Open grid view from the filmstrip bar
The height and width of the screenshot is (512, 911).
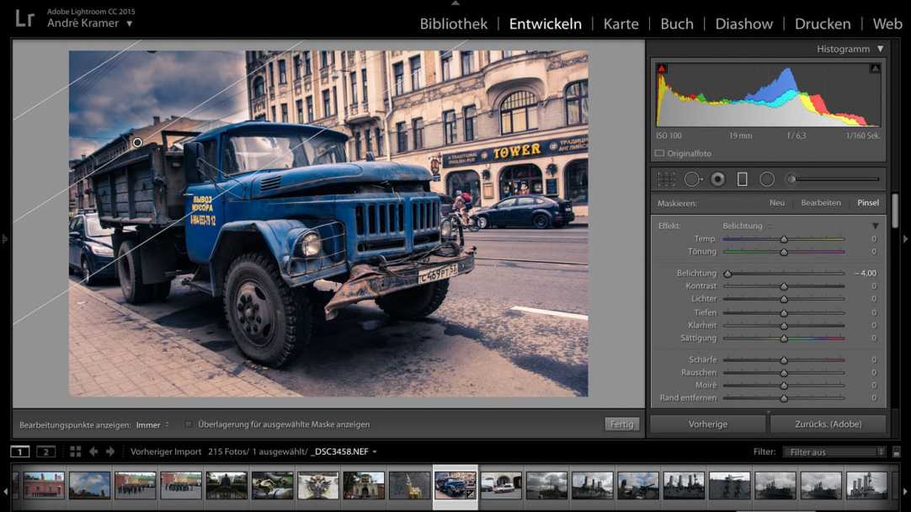pyautogui.click(x=76, y=451)
